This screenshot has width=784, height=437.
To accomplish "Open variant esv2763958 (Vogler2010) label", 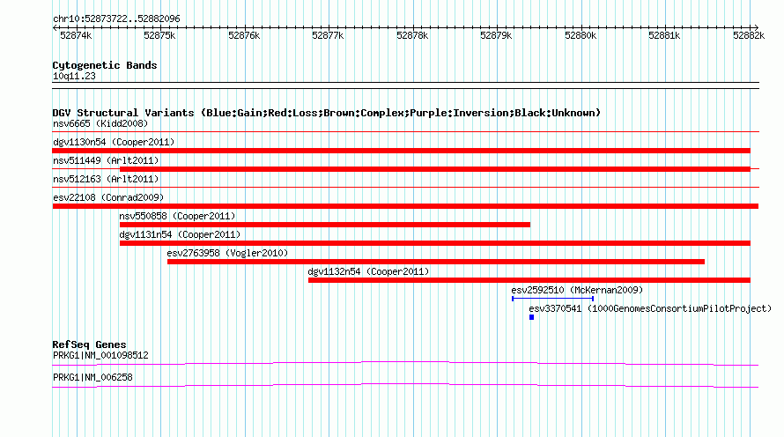I will (x=227, y=253).
